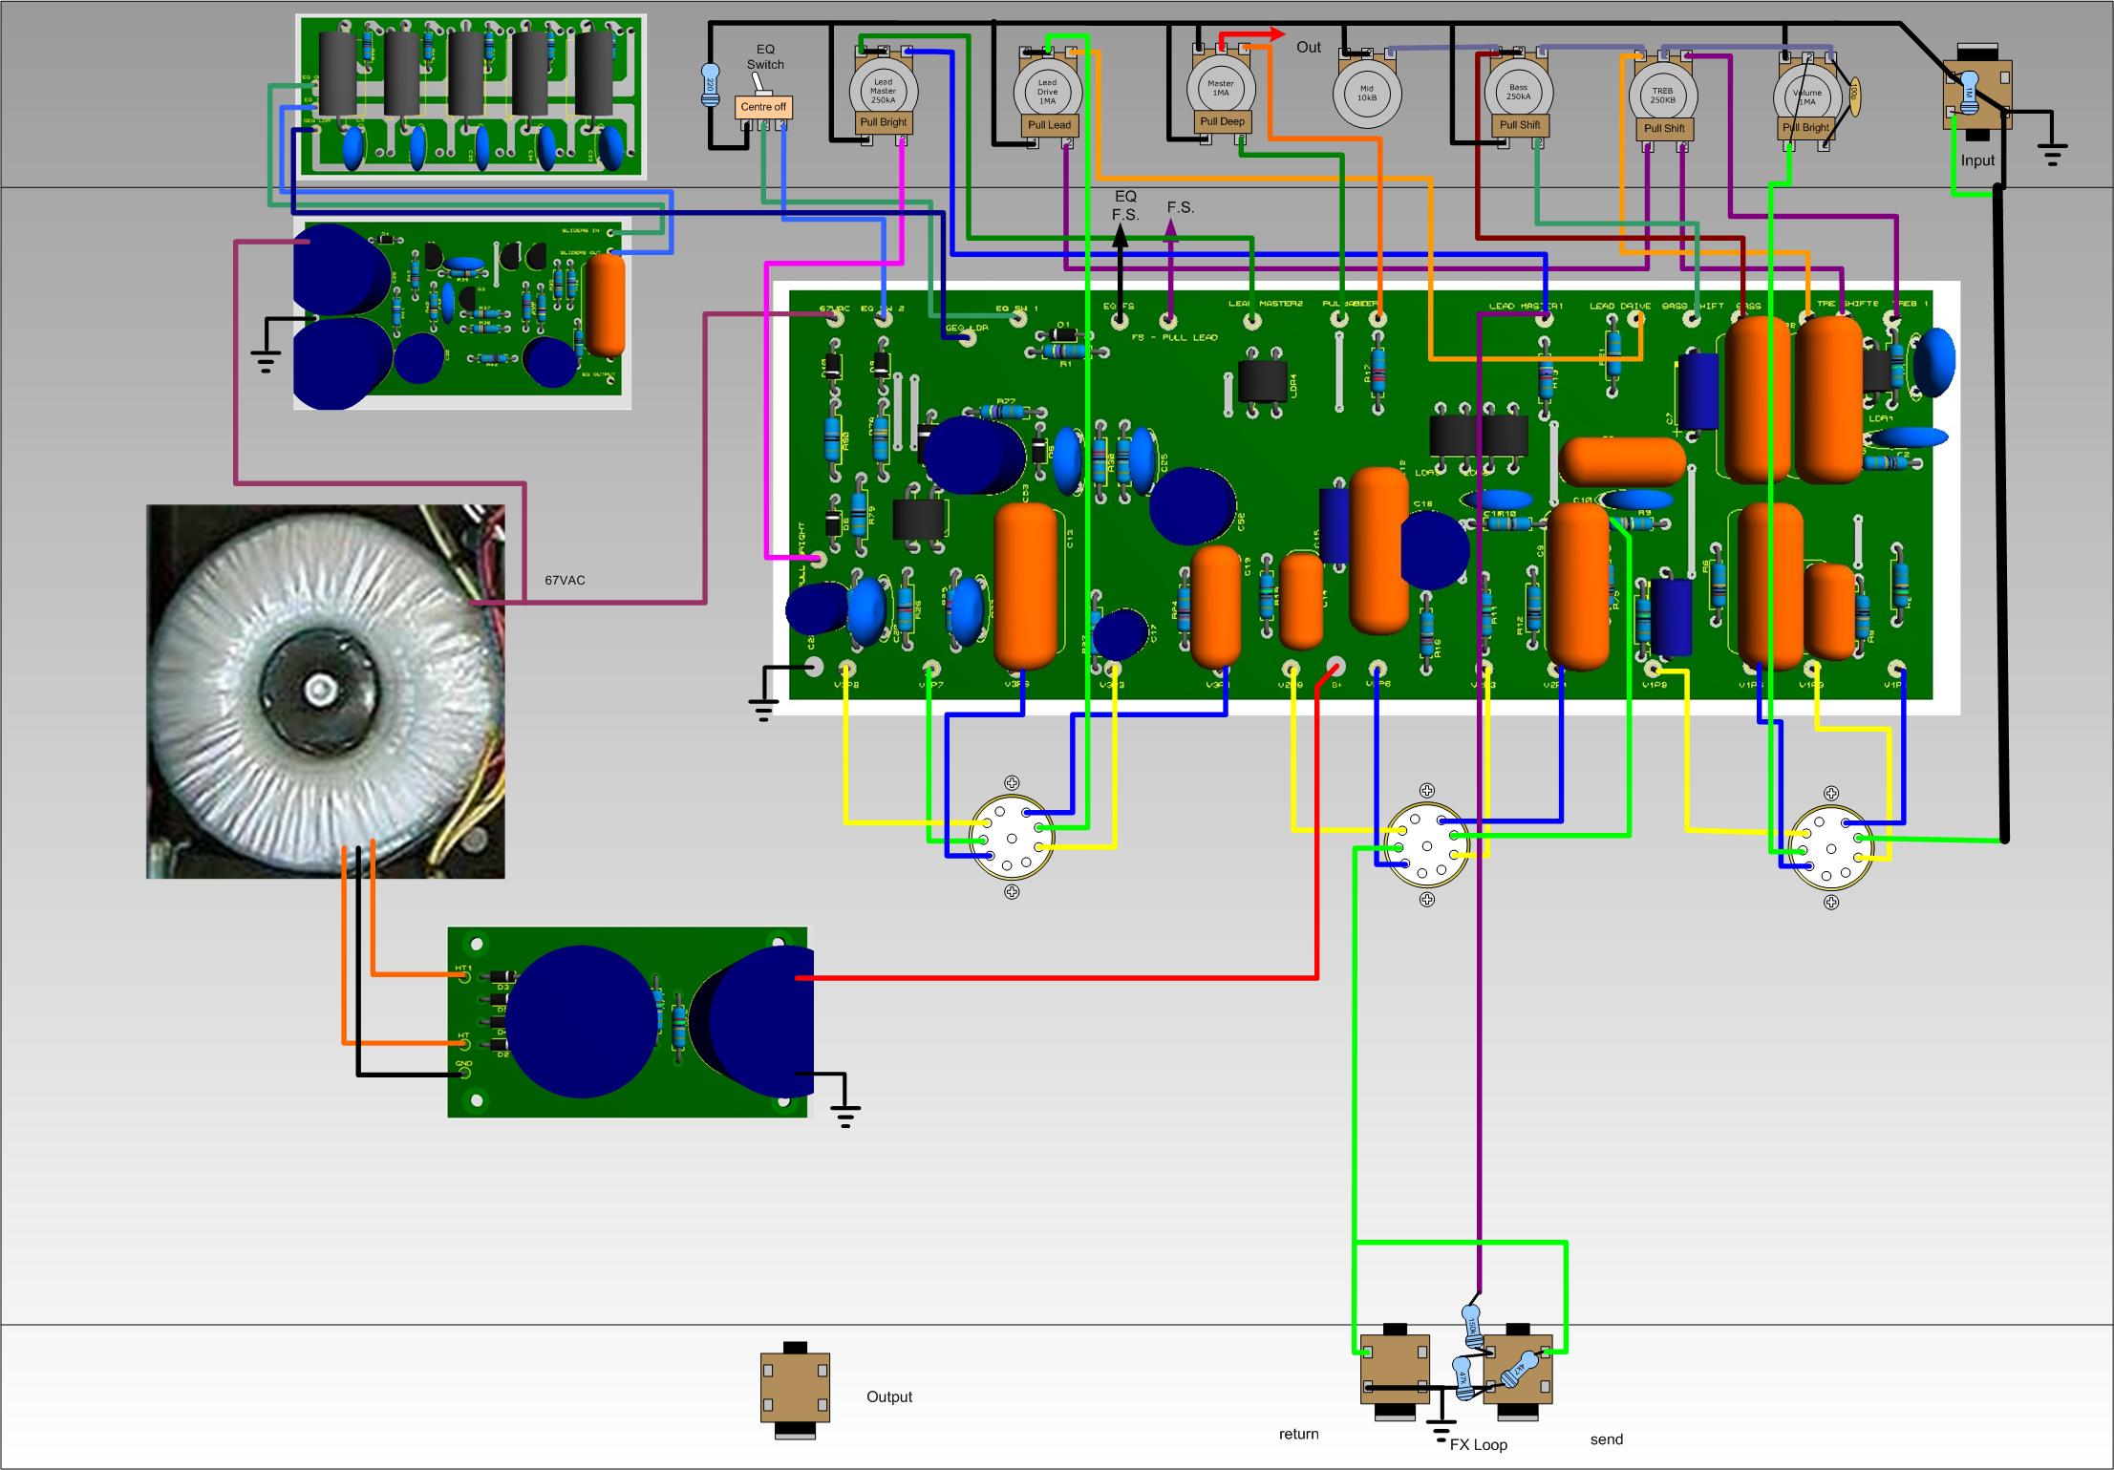Click Pull Deep label on Master pot

point(1222,121)
